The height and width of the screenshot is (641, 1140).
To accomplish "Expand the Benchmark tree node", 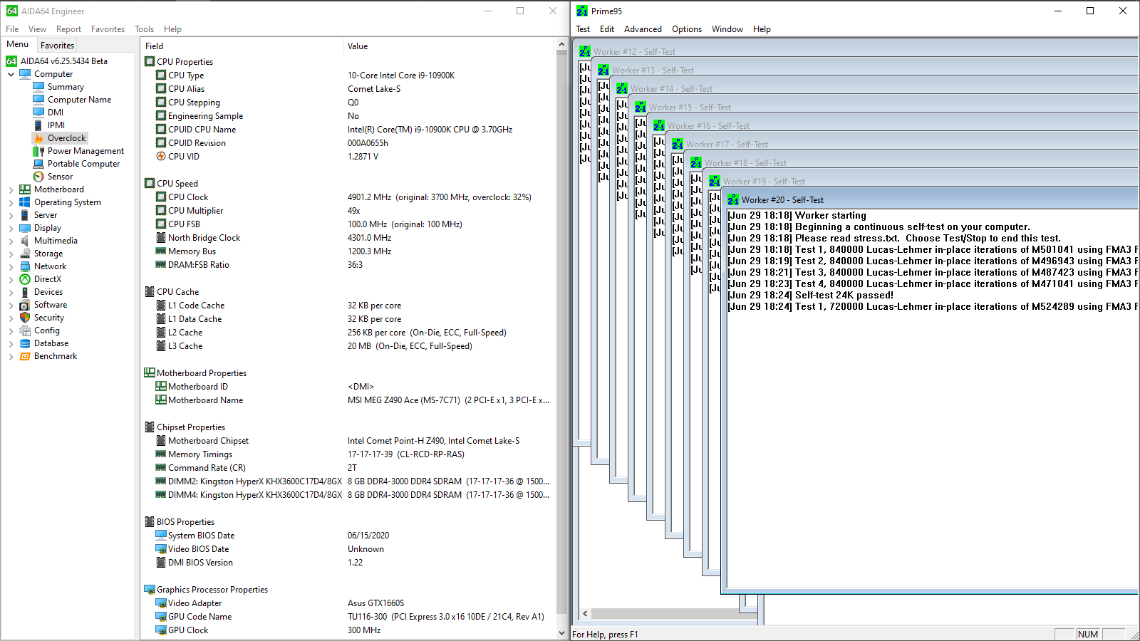I will coord(11,356).
